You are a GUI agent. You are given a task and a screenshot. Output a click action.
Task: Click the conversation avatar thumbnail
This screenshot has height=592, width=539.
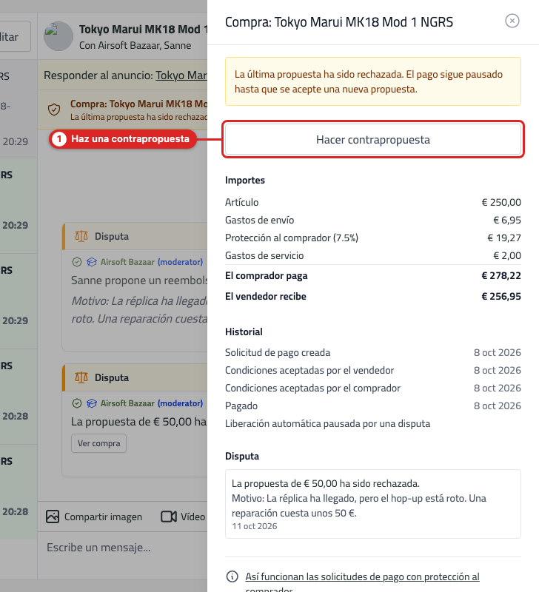(58, 36)
